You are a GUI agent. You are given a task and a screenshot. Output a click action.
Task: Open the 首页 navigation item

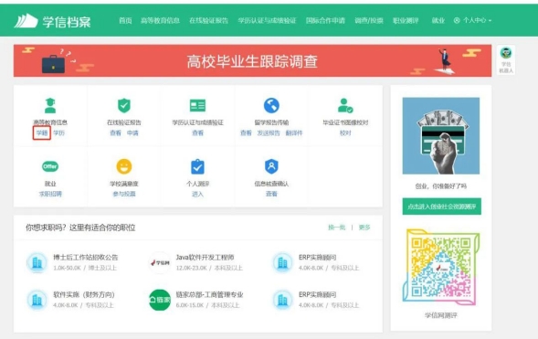[125, 21]
